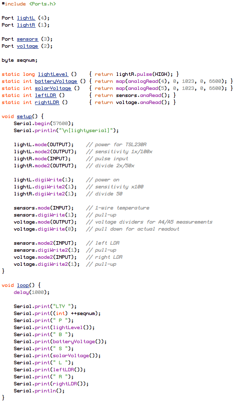Click the Serial.print("LTY ") line
Screen dimensions: 244x402
[x=45, y=307]
